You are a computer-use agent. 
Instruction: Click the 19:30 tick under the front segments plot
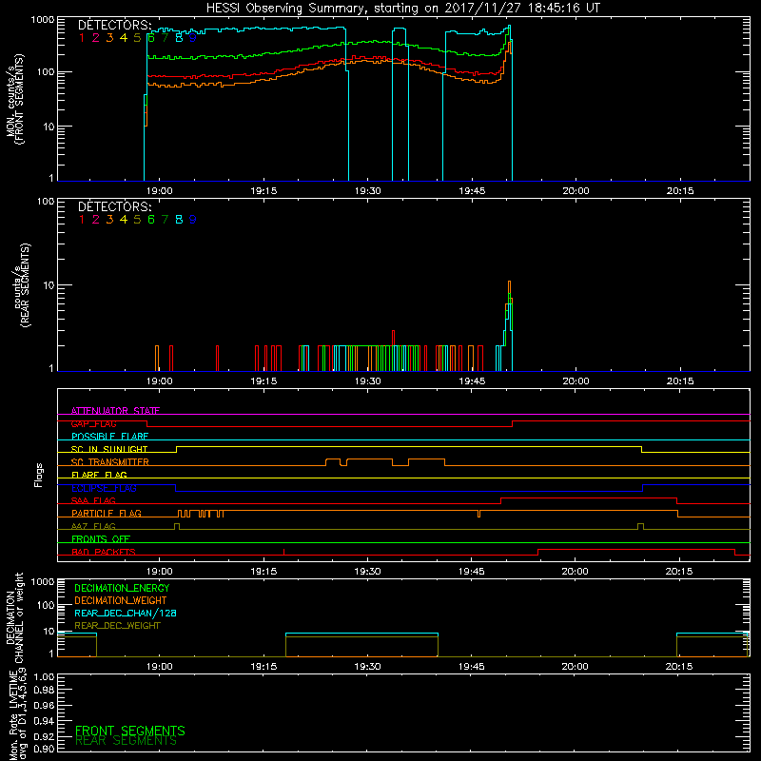click(x=368, y=191)
